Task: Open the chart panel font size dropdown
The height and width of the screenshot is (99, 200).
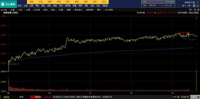Action: 191,9
